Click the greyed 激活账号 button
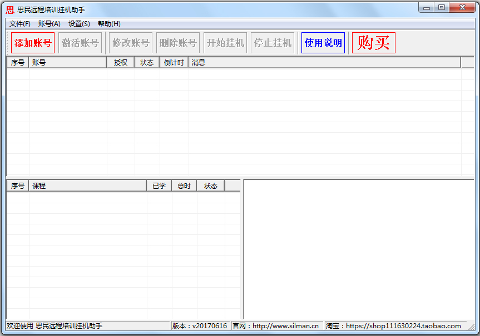This screenshot has height=336, width=480. click(80, 43)
